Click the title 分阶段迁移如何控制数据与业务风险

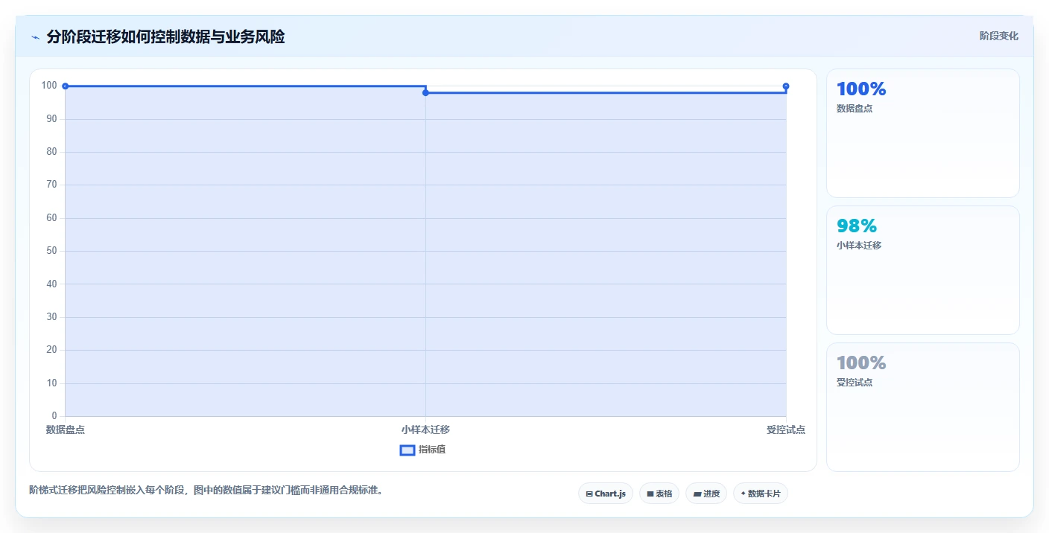(x=165, y=36)
